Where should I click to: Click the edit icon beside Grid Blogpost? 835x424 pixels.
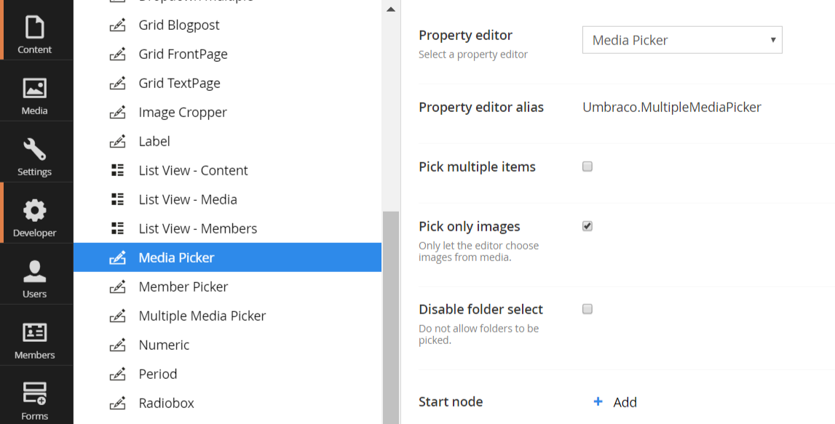point(117,25)
